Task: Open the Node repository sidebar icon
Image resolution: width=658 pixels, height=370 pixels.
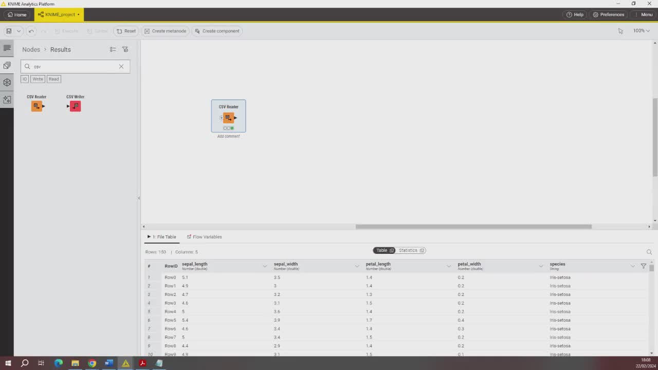Action: [x=7, y=65]
